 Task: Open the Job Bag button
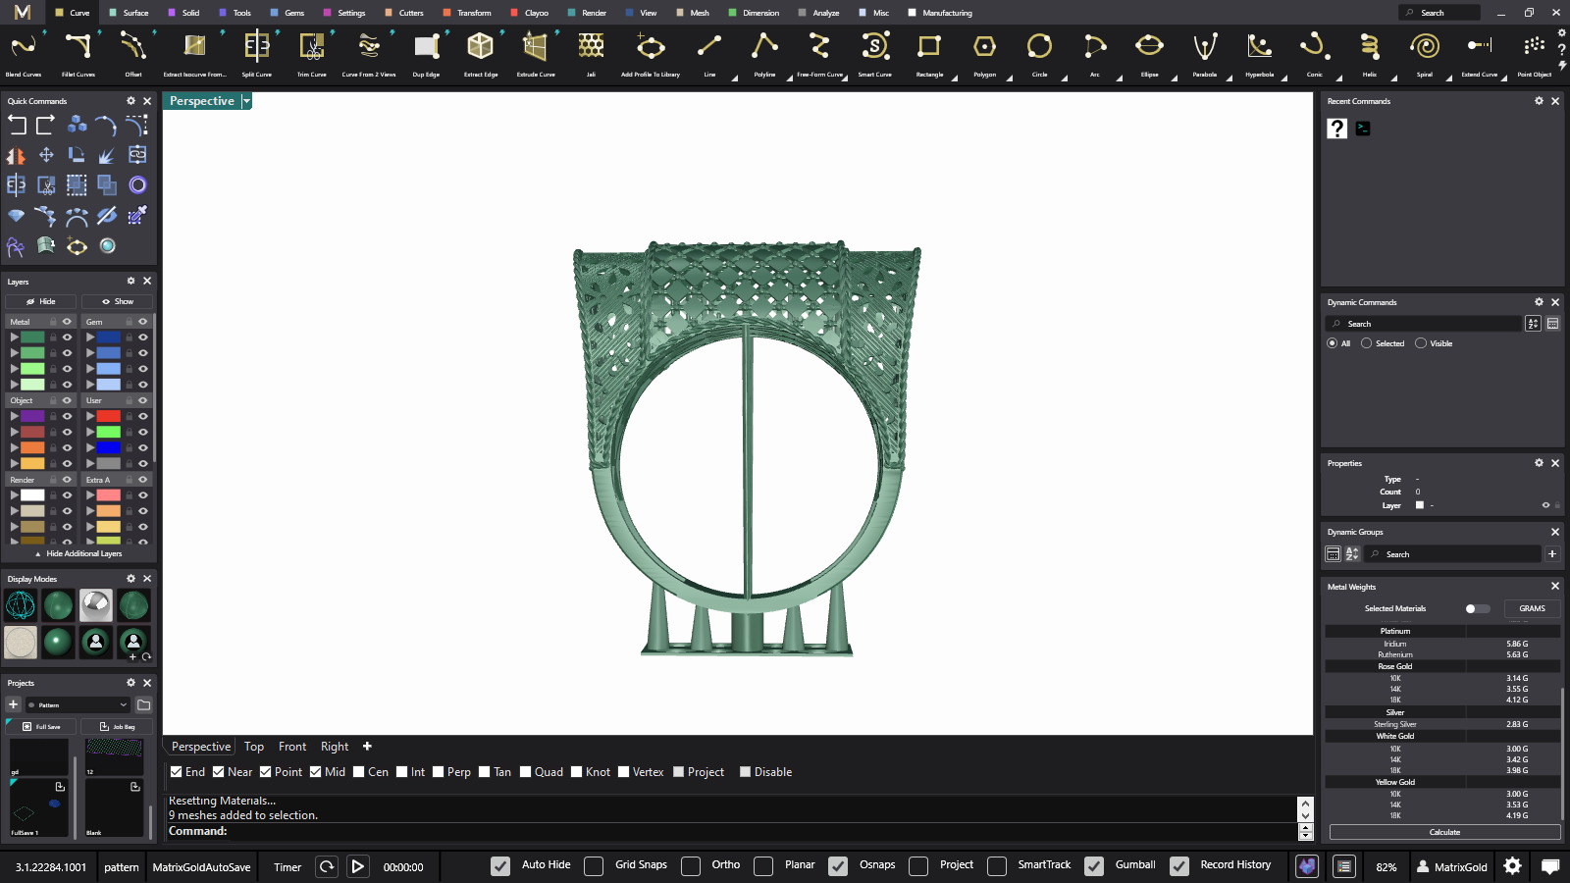click(117, 727)
